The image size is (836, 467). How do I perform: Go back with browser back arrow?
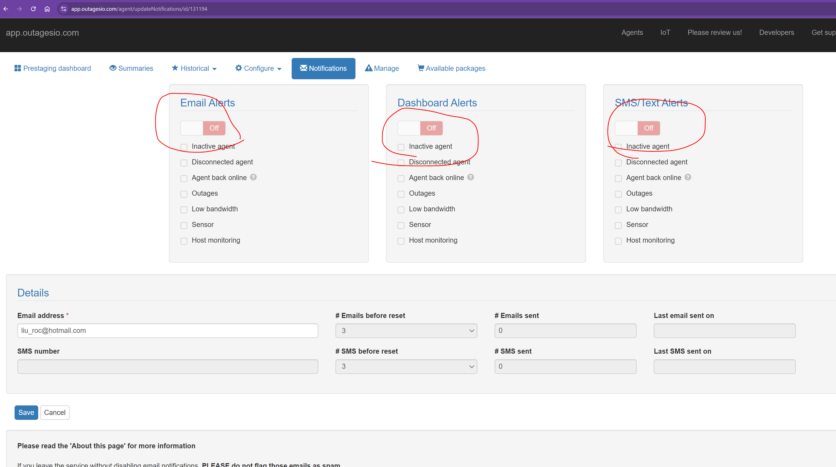pyautogui.click(x=6, y=9)
